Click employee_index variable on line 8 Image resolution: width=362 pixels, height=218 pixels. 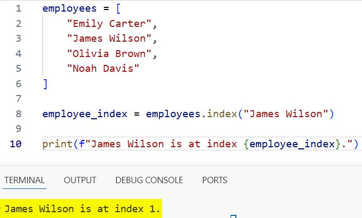(x=85, y=114)
